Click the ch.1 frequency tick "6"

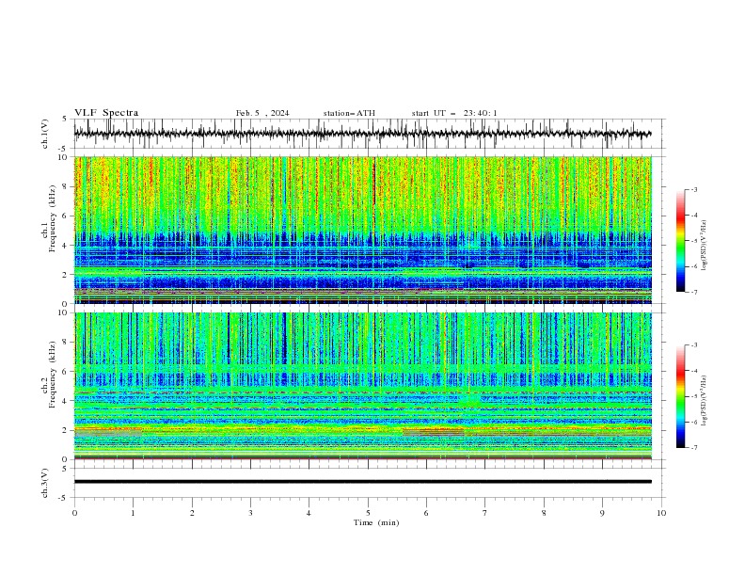pyautogui.click(x=66, y=216)
